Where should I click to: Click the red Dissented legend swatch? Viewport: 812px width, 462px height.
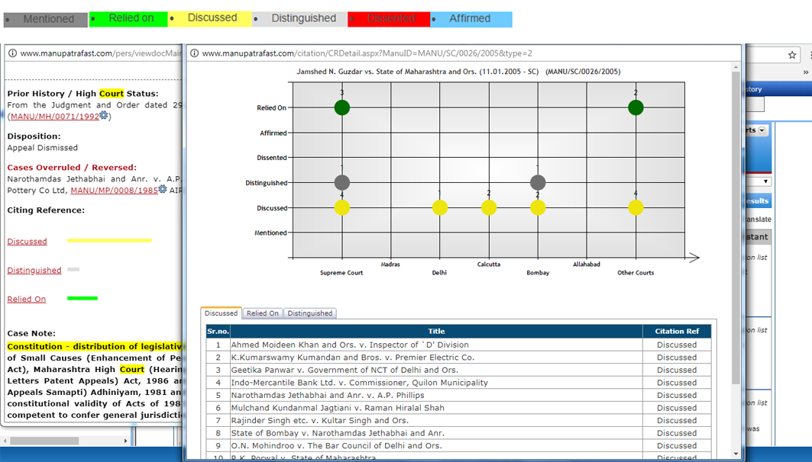pos(390,19)
